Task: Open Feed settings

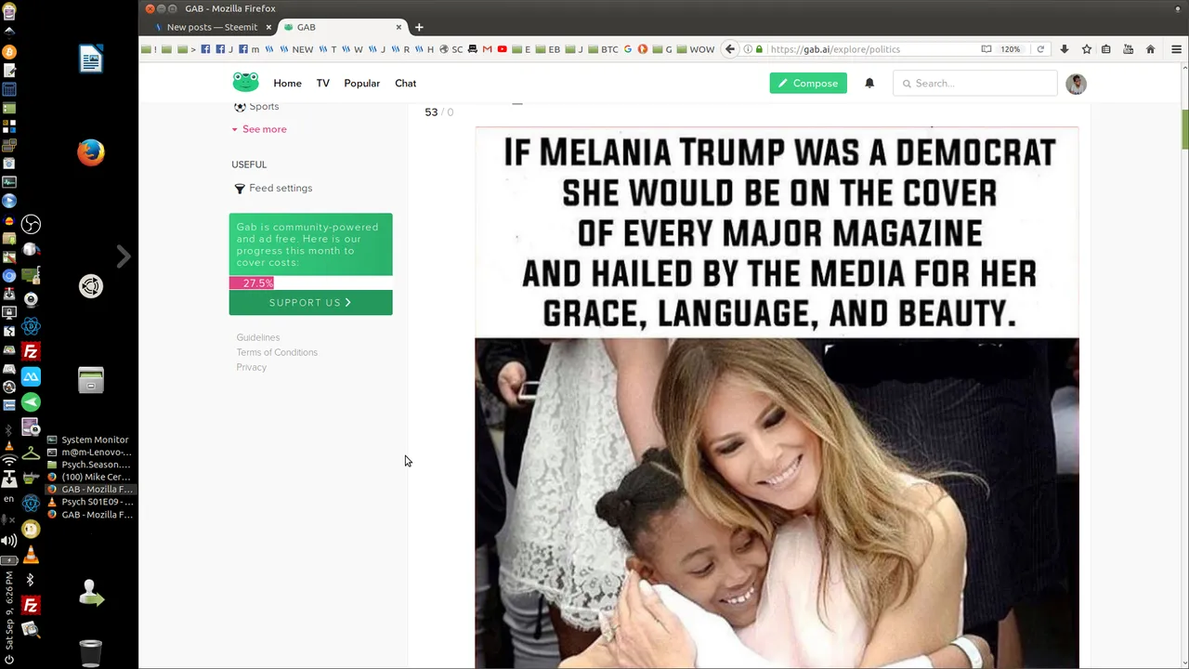Action: [x=273, y=188]
